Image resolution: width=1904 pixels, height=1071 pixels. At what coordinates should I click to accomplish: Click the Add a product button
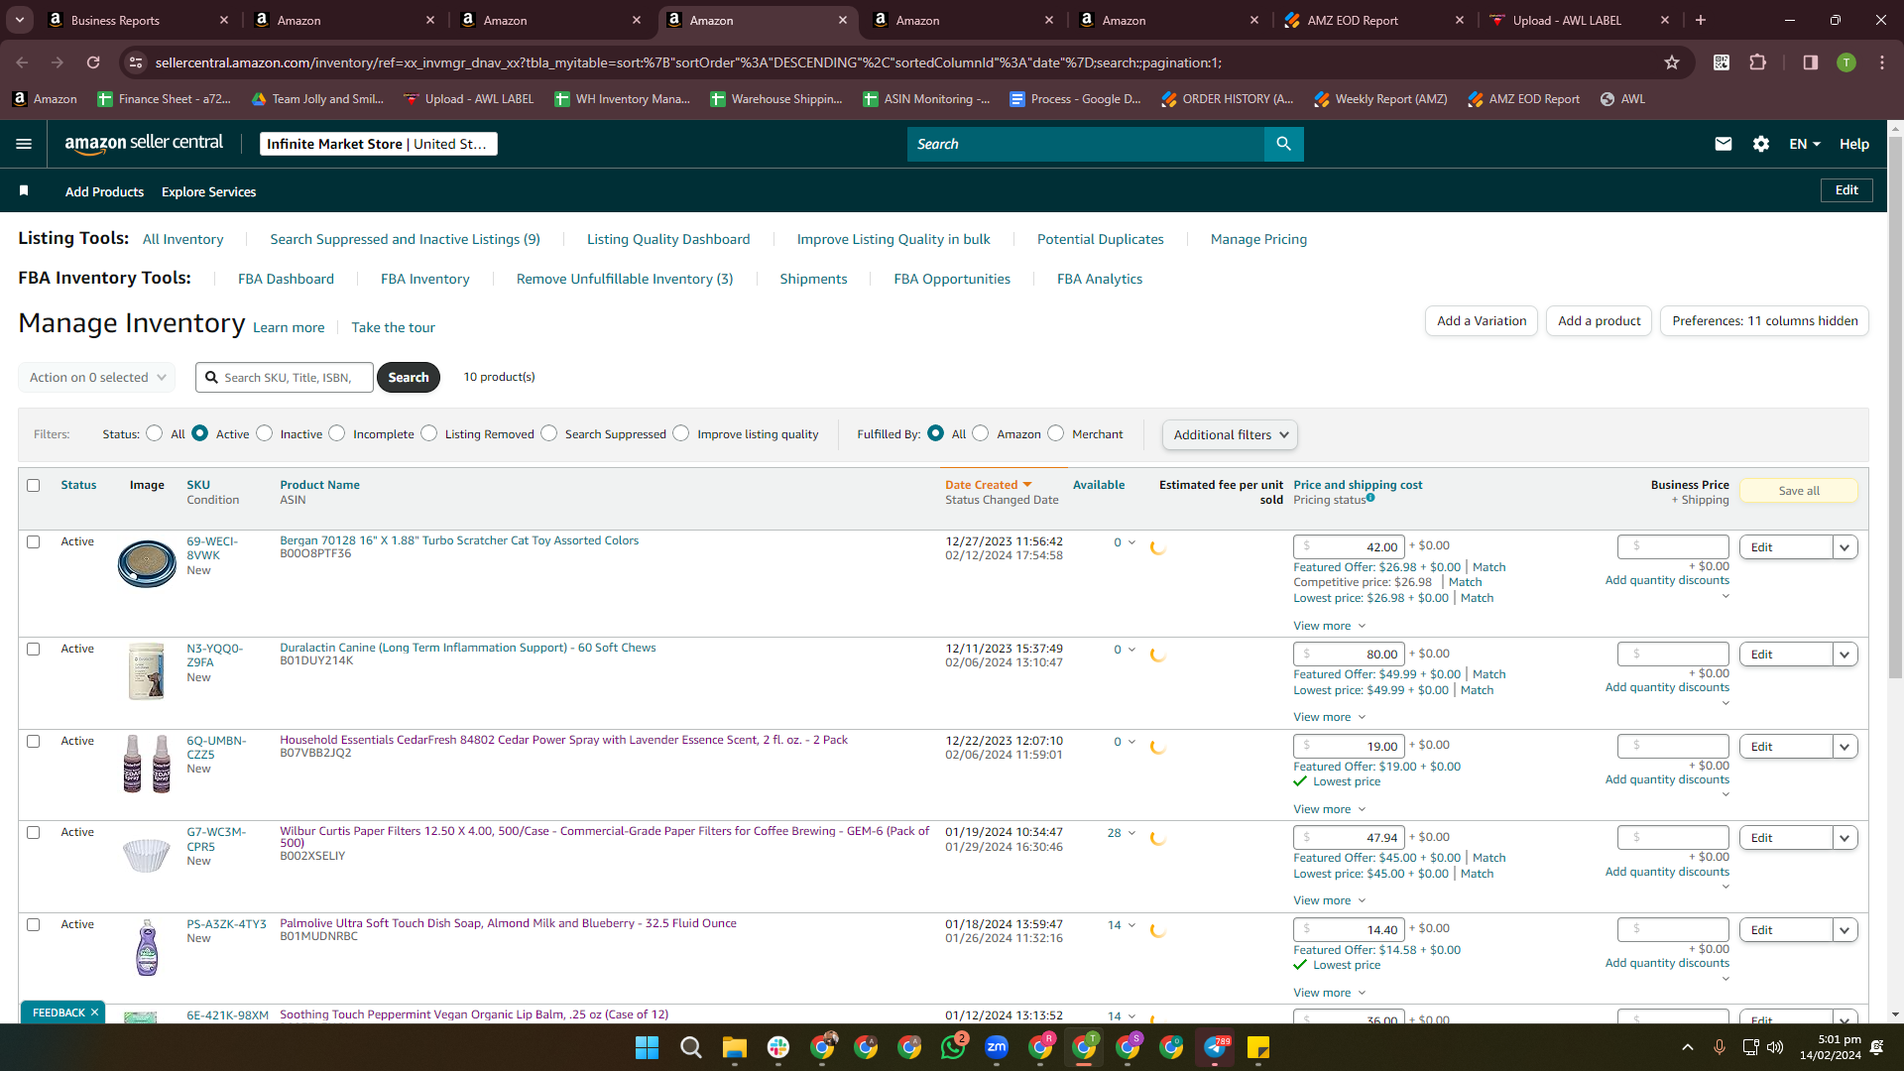(1599, 320)
